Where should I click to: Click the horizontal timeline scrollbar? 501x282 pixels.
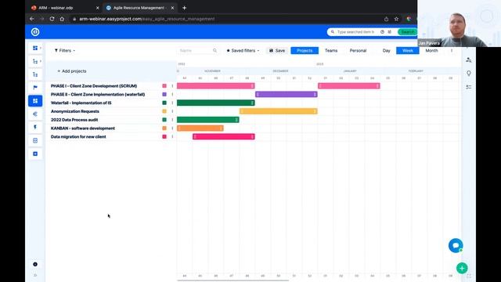[x=233, y=280]
